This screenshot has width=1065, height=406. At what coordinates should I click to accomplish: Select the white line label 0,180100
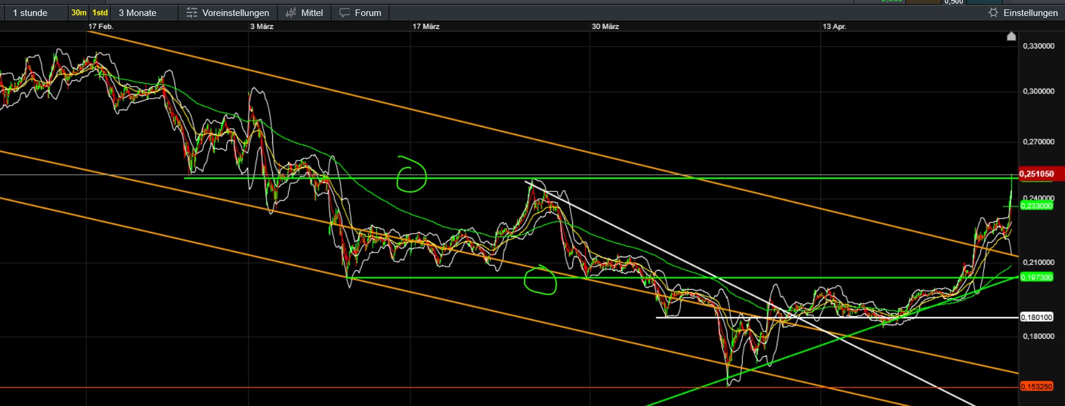pos(1037,317)
